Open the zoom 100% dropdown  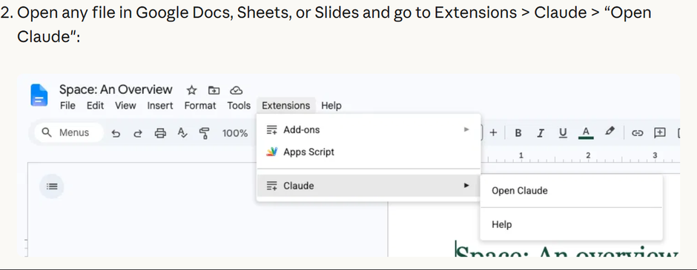[x=235, y=133]
